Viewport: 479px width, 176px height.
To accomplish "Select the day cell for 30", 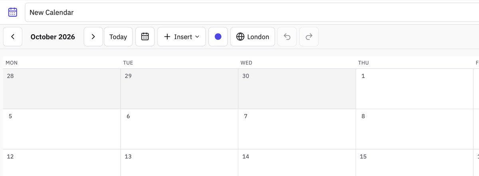I will [x=297, y=89].
